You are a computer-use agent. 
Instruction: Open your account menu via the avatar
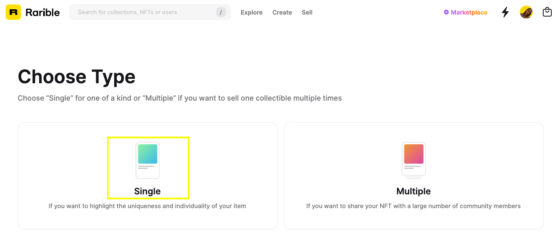click(526, 12)
